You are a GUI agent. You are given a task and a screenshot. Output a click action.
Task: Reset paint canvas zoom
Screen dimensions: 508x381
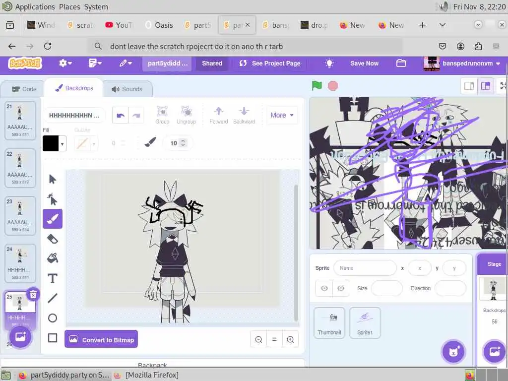(x=274, y=339)
